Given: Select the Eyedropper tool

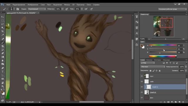Looking at the screenshot, I should (3, 35).
